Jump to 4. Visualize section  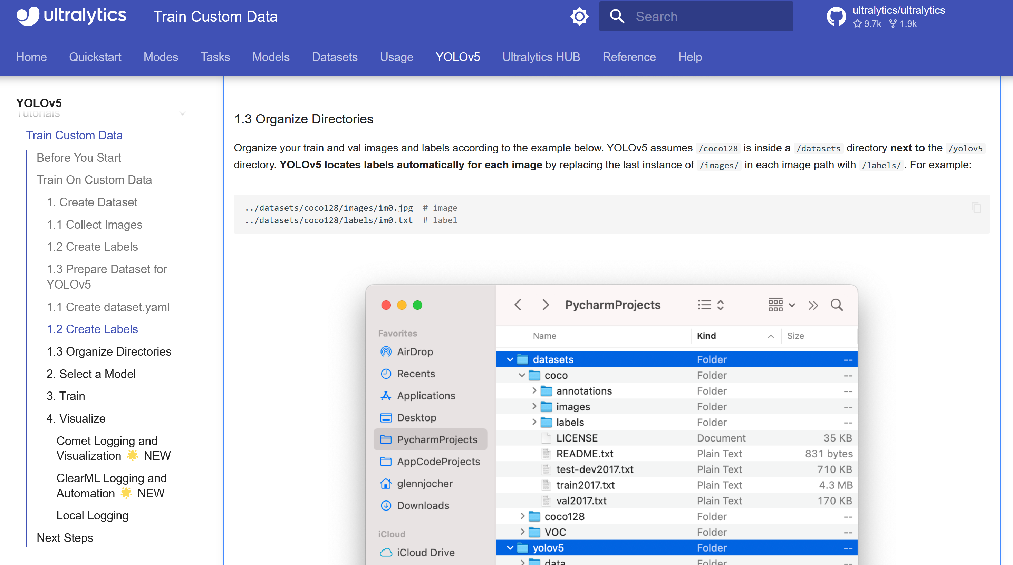[76, 418]
